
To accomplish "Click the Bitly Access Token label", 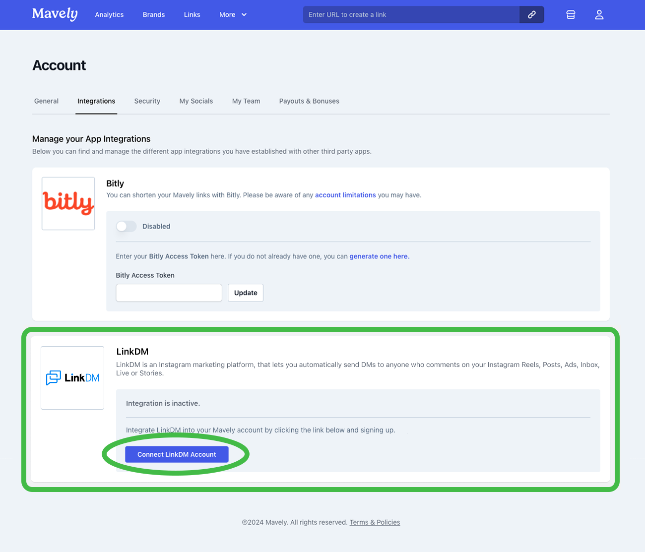I will click(145, 275).
